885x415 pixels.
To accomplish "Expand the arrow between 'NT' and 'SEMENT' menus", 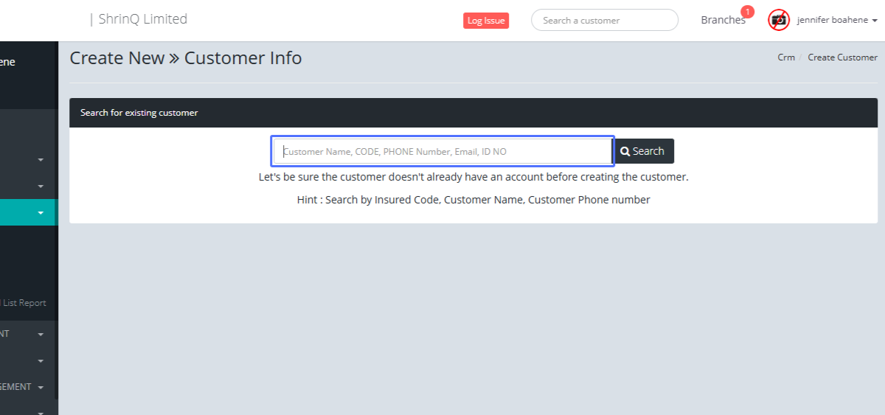I will [41, 360].
